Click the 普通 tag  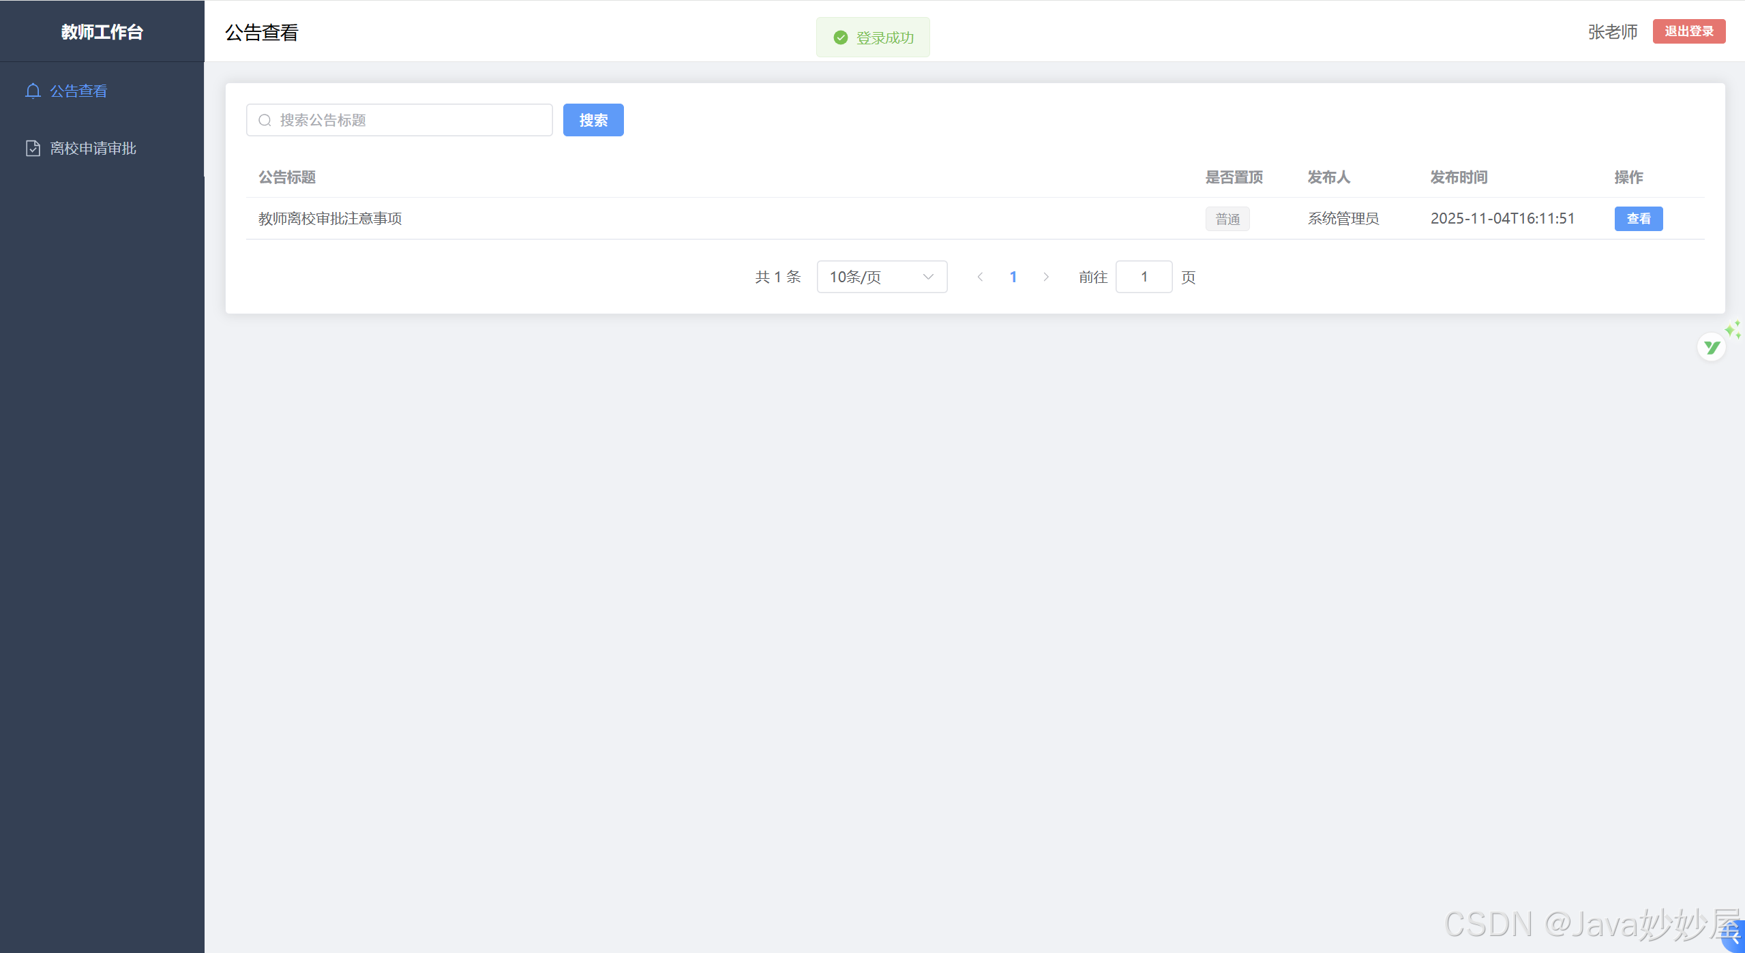coord(1227,219)
